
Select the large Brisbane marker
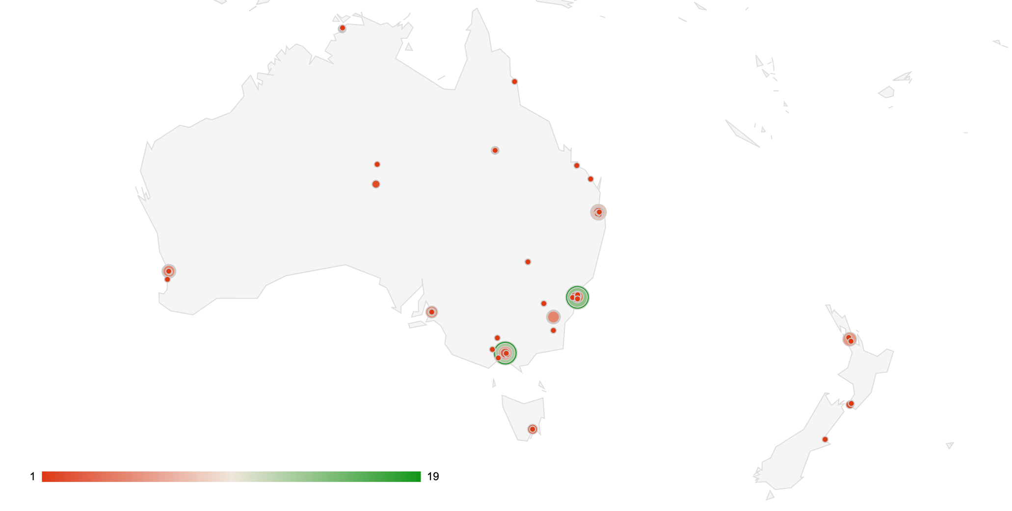[598, 212]
